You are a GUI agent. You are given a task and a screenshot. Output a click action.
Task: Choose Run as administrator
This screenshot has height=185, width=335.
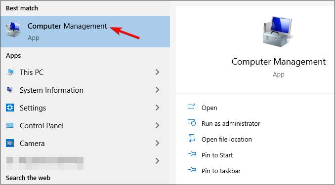tap(231, 123)
